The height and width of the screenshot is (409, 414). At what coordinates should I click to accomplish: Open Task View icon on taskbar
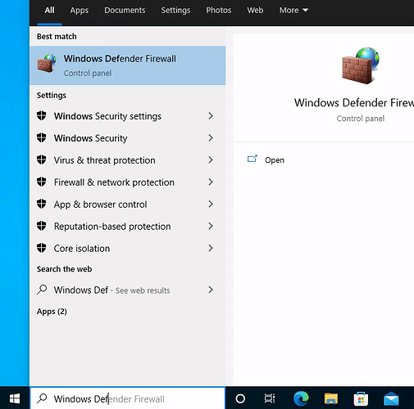click(270, 398)
